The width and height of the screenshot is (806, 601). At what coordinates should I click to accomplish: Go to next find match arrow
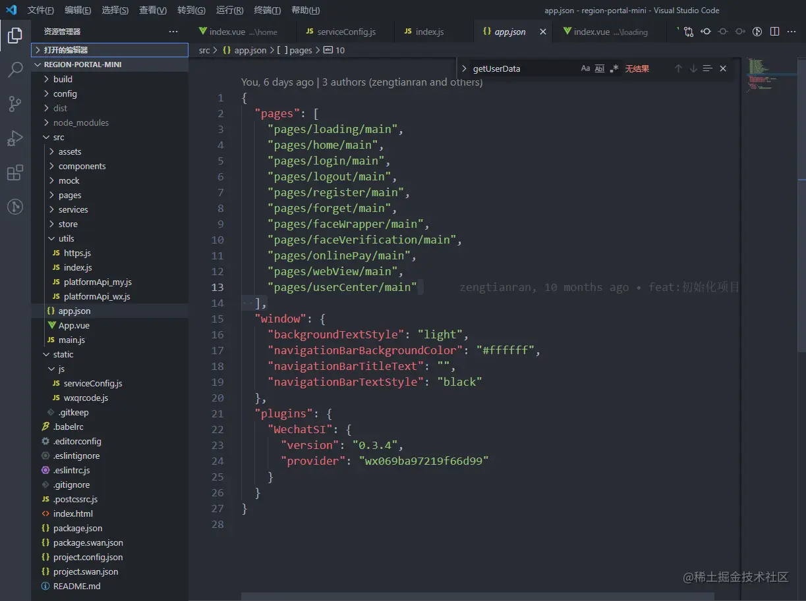click(x=693, y=68)
